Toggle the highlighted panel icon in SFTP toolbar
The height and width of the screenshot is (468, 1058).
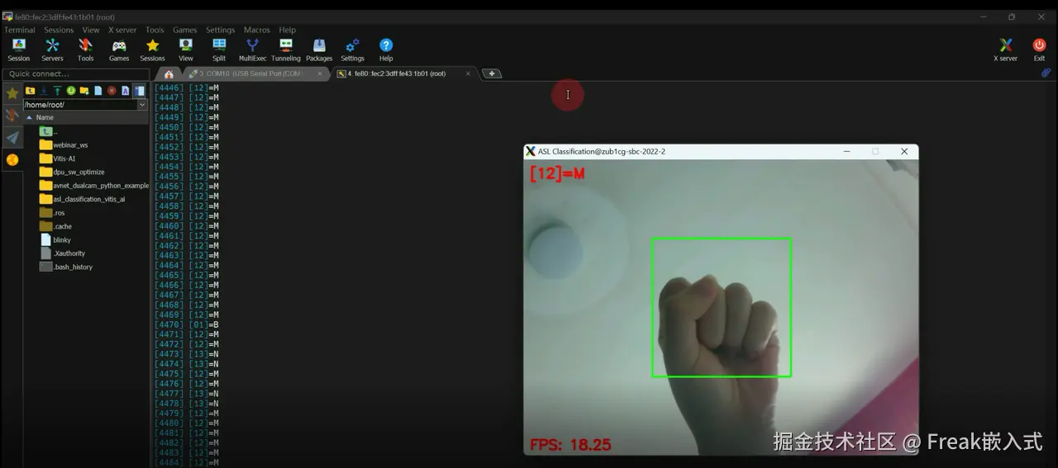[x=139, y=91]
